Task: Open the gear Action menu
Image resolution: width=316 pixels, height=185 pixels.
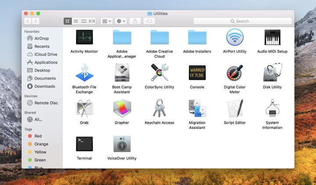Action: coord(121,21)
